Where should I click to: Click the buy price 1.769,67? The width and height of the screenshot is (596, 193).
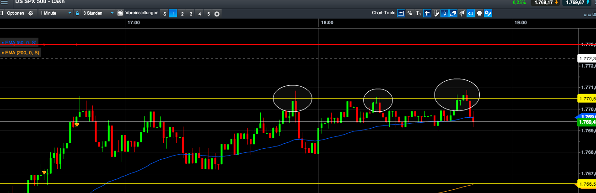click(577, 2)
